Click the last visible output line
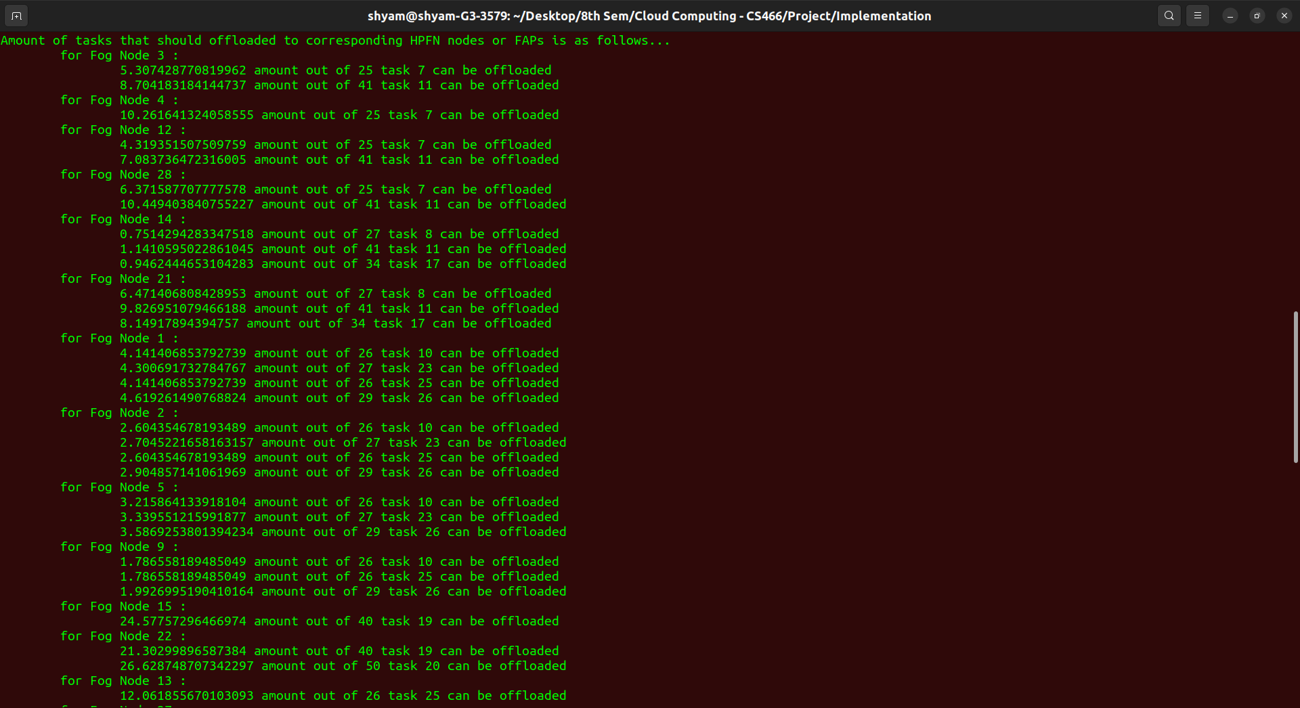 point(343,695)
